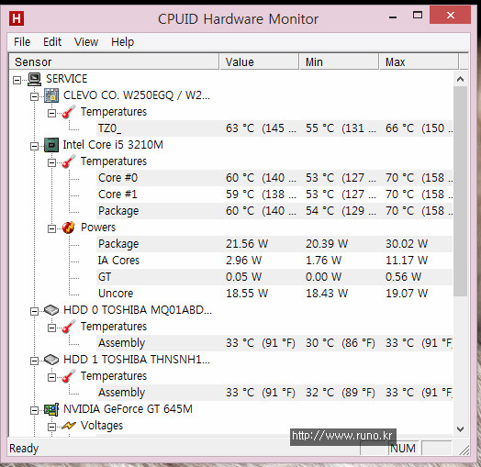This screenshot has height=467, width=481.
Task: Click the Powers lightning icon
Action: click(x=69, y=228)
